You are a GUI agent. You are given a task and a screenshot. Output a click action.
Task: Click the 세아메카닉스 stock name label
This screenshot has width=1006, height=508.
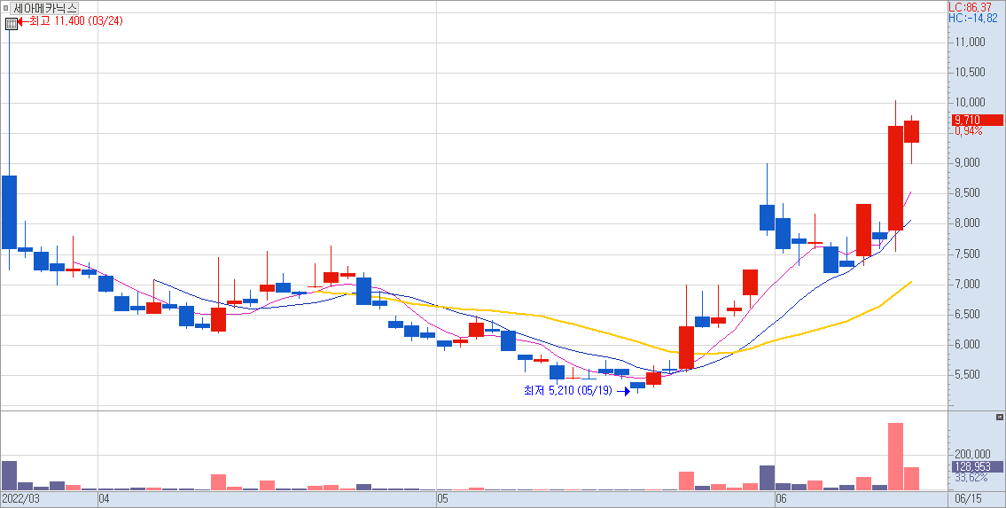point(45,8)
